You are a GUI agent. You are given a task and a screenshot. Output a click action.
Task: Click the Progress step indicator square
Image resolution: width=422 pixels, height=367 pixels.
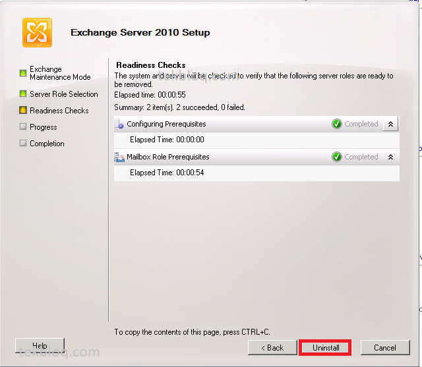point(23,127)
